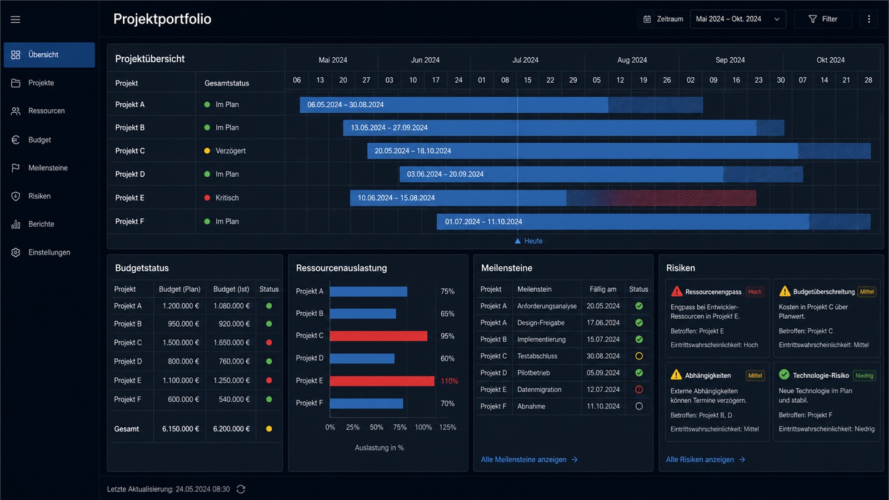Click the yellow Budgetüberschreitung warning icon
The width and height of the screenshot is (889, 500).
coord(785,292)
